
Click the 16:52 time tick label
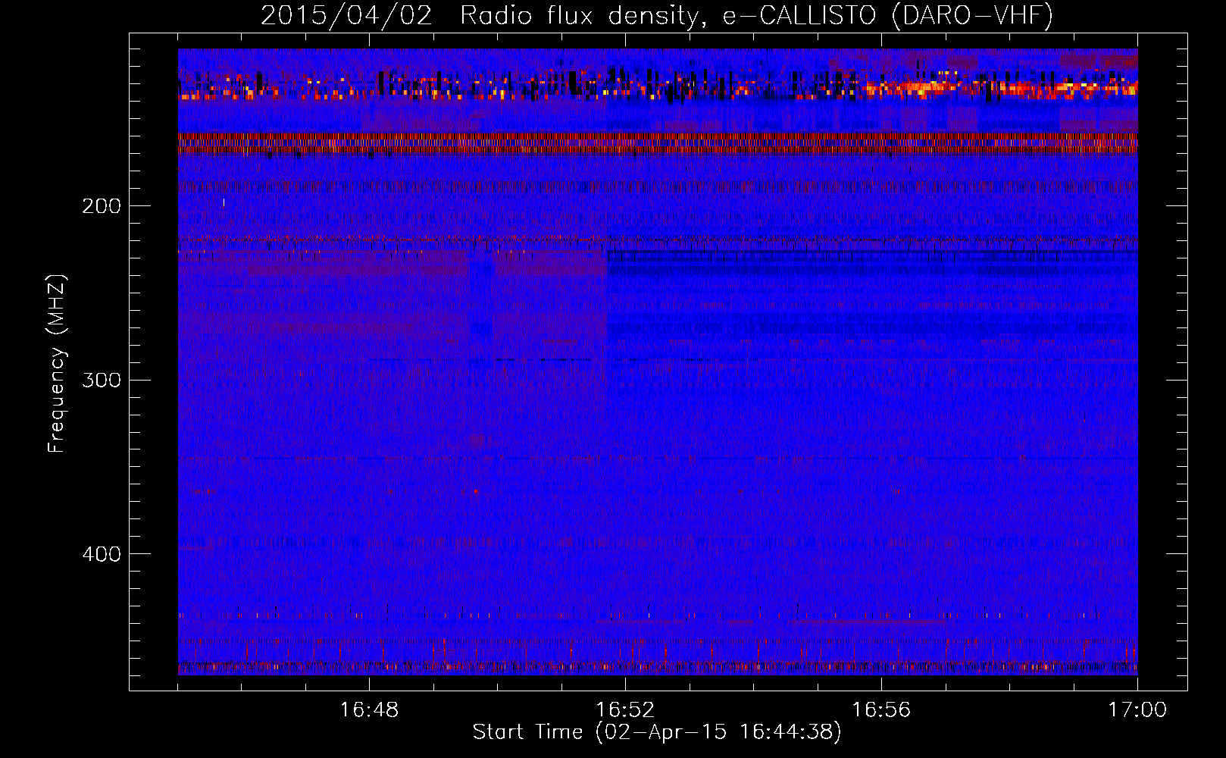(x=625, y=710)
